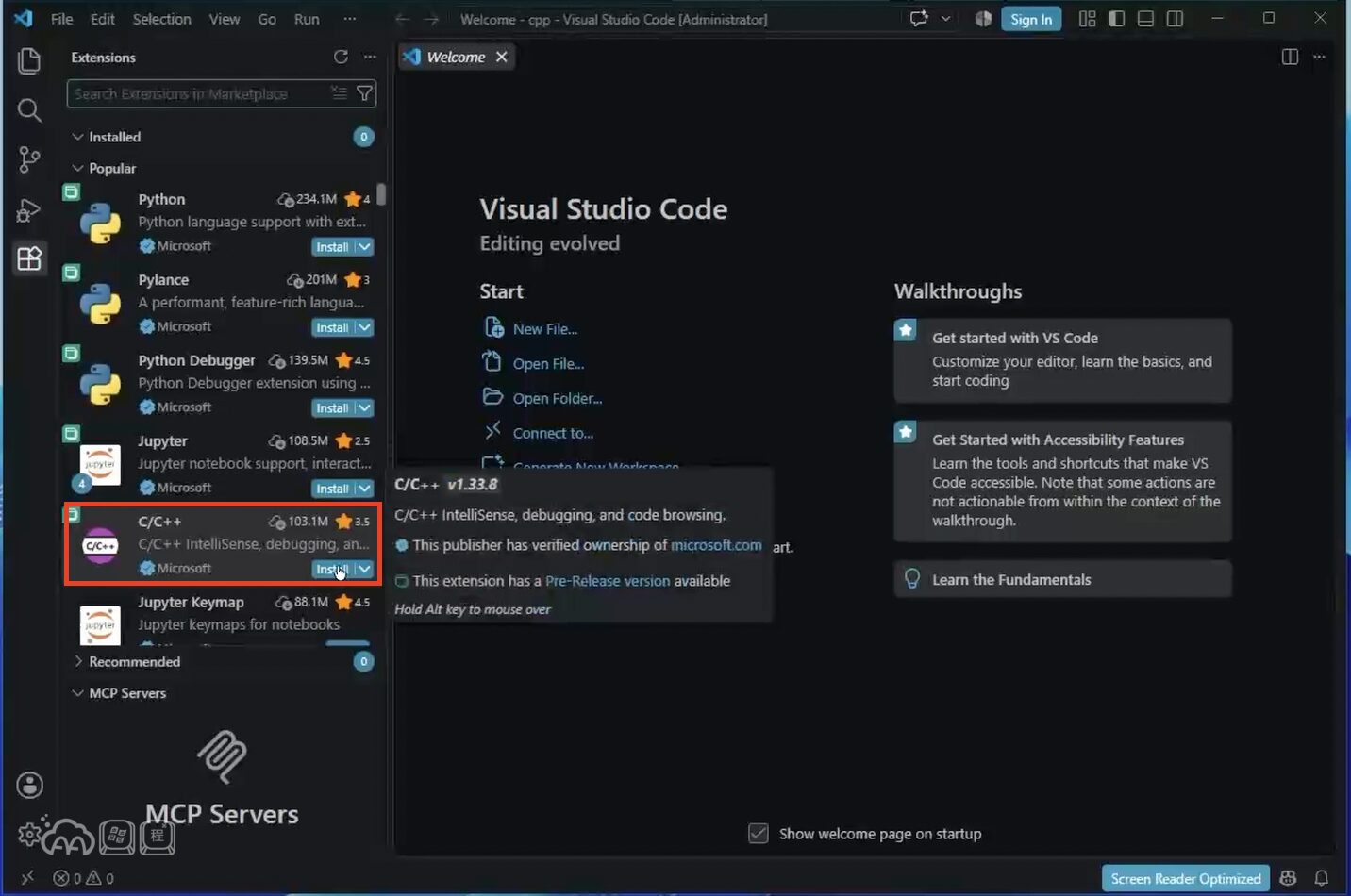Click the Python extension logo
The width and height of the screenshot is (1351, 896).
pyautogui.click(x=100, y=223)
